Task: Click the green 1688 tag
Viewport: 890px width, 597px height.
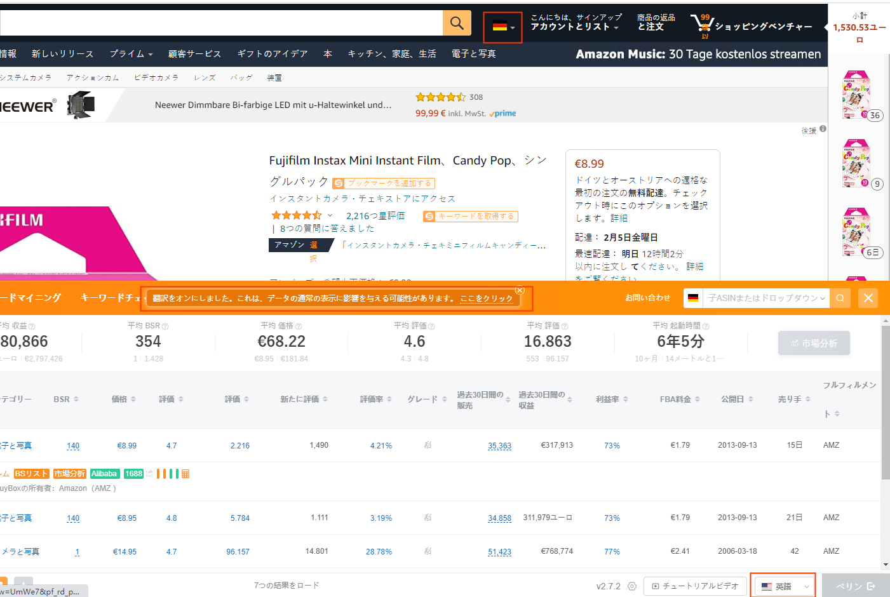Action: pos(133,474)
